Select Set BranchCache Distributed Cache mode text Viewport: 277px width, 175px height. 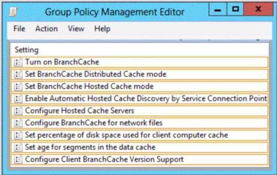(96, 74)
